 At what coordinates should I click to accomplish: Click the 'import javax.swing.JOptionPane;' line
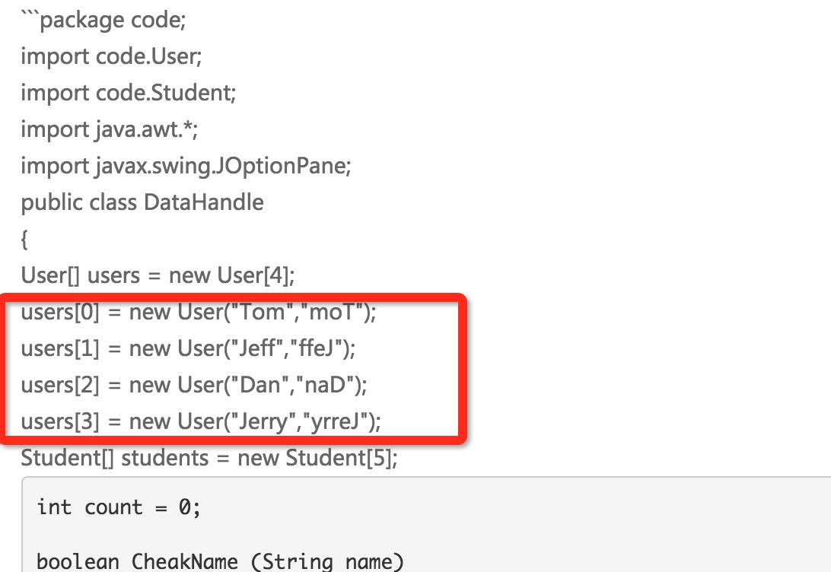click(x=186, y=167)
